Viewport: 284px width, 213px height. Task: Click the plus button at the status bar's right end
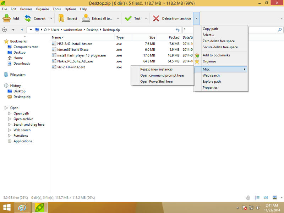pos(282,198)
